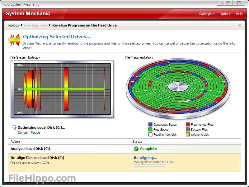Viewport: 249px width, 187px height.
Task: Click the File Fragmentation label
Action: [x=139, y=57]
